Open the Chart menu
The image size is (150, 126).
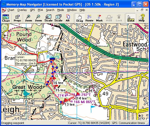coord(11,10)
